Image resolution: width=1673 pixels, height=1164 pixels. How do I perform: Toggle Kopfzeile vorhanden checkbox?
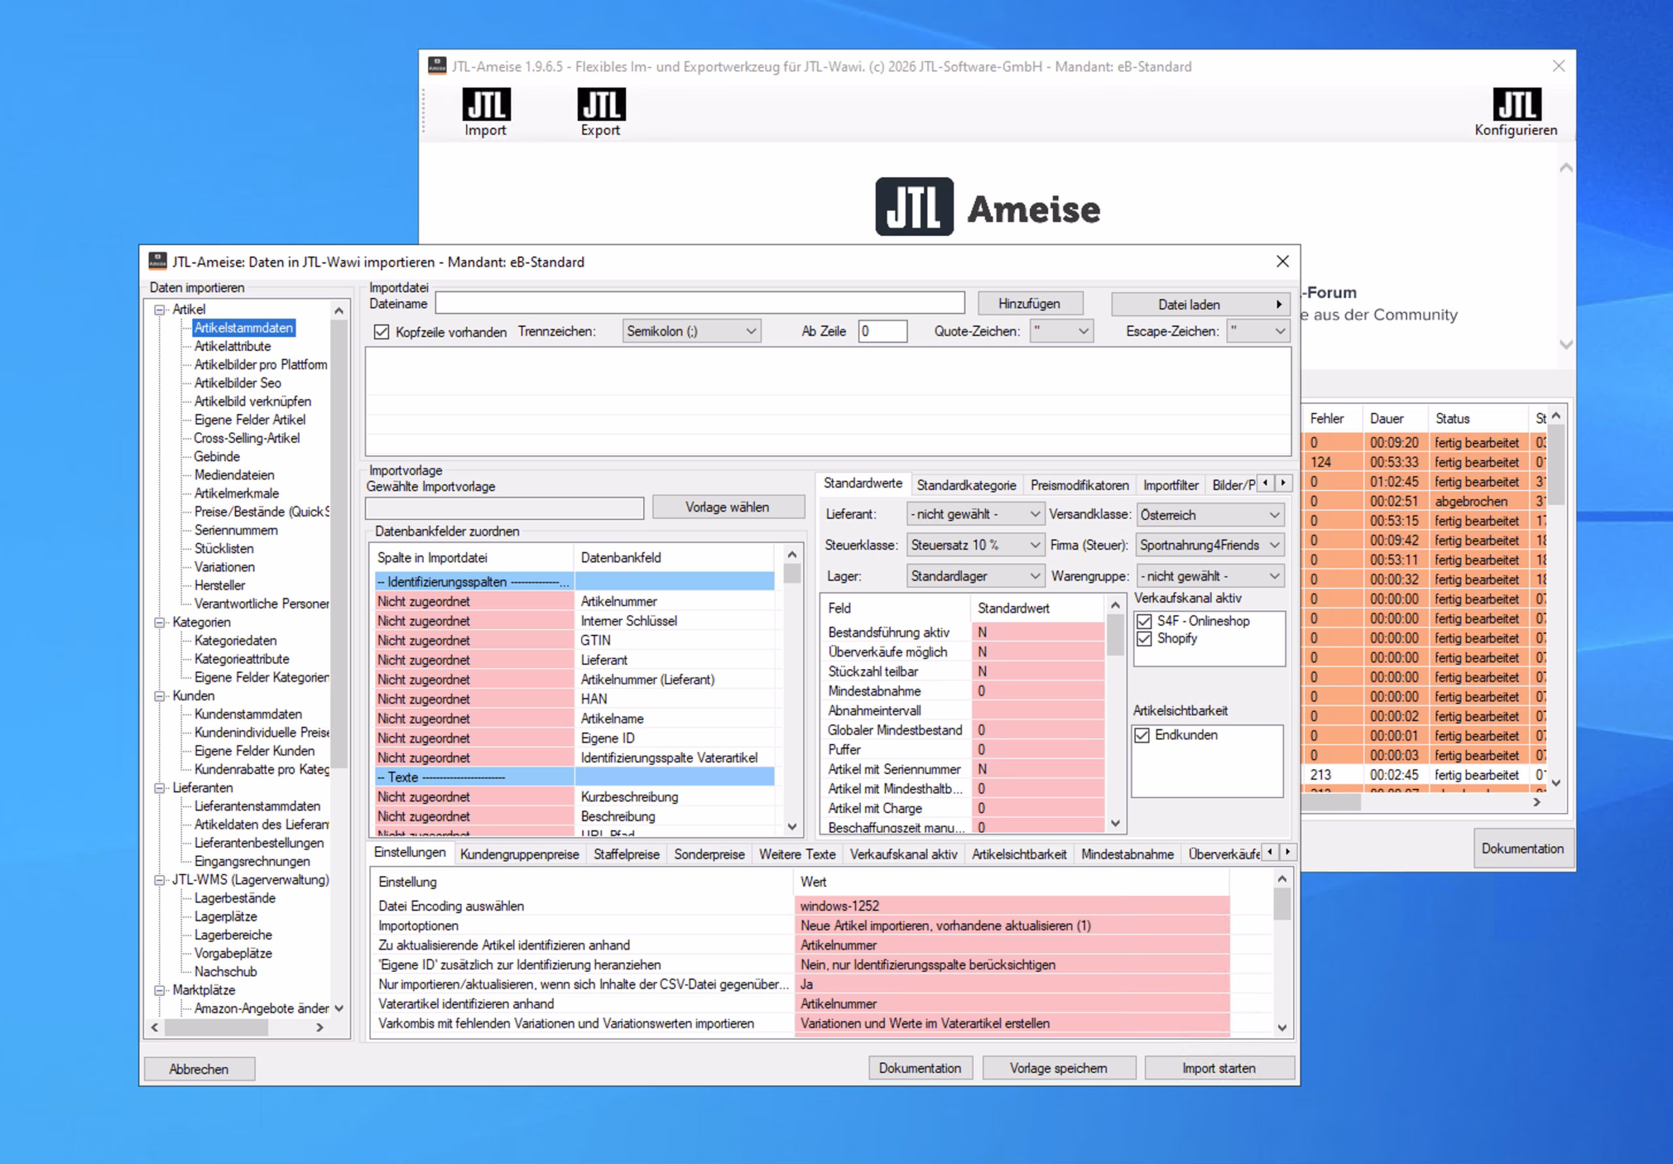click(381, 332)
